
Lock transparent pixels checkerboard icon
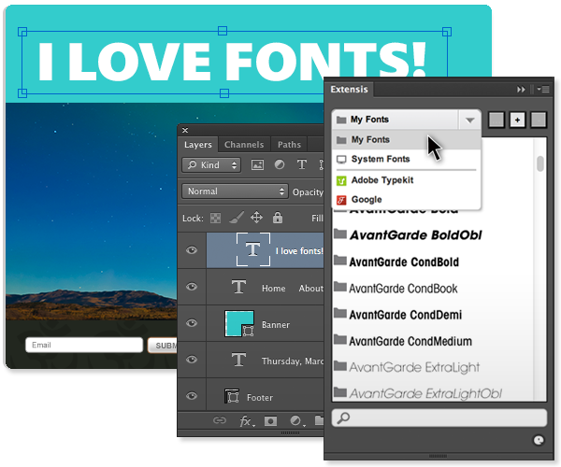pos(215,218)
